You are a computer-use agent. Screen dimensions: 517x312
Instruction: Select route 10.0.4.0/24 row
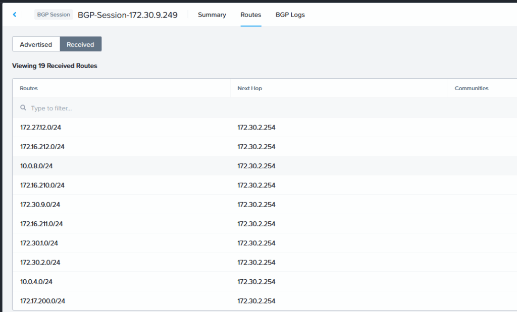pos(36,282)
